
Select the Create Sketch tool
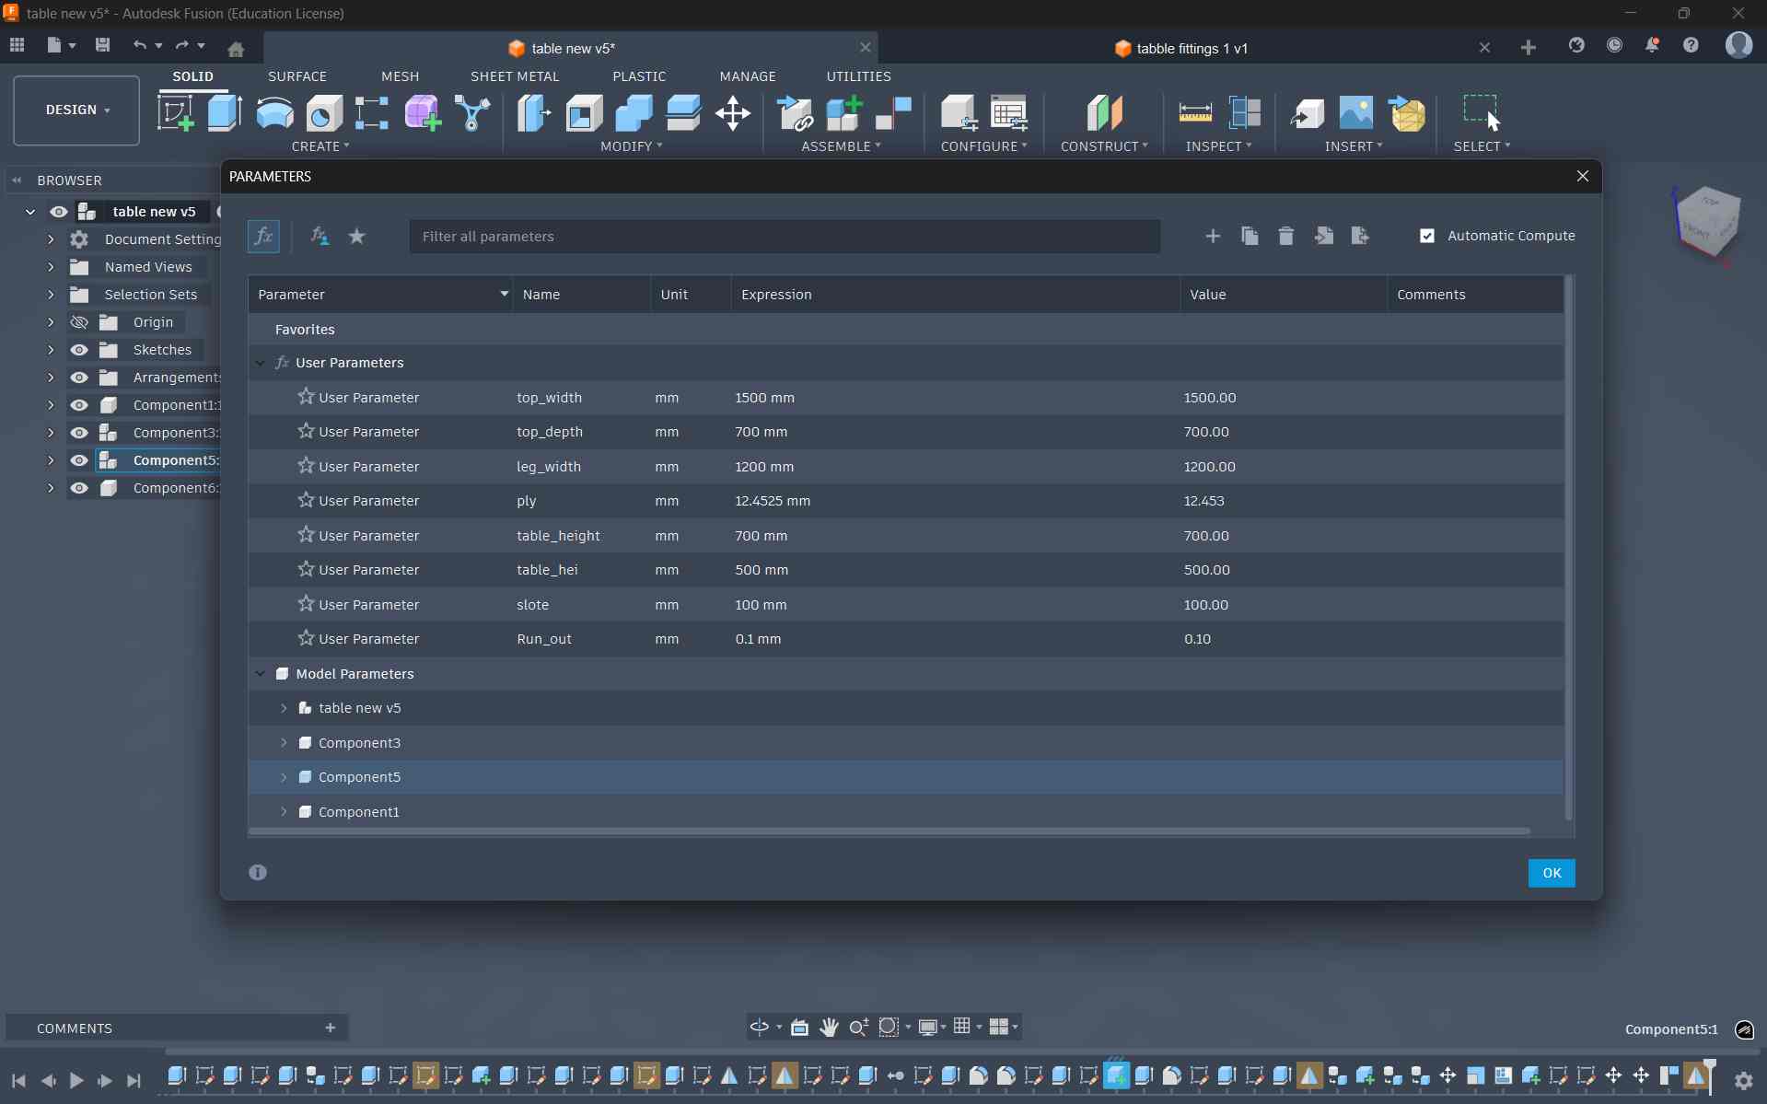tap(176, 113)
